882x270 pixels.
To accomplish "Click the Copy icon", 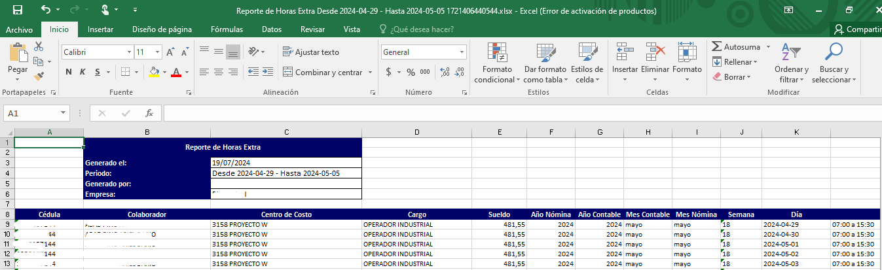I will pyautogui.click(x=38, y=61).
